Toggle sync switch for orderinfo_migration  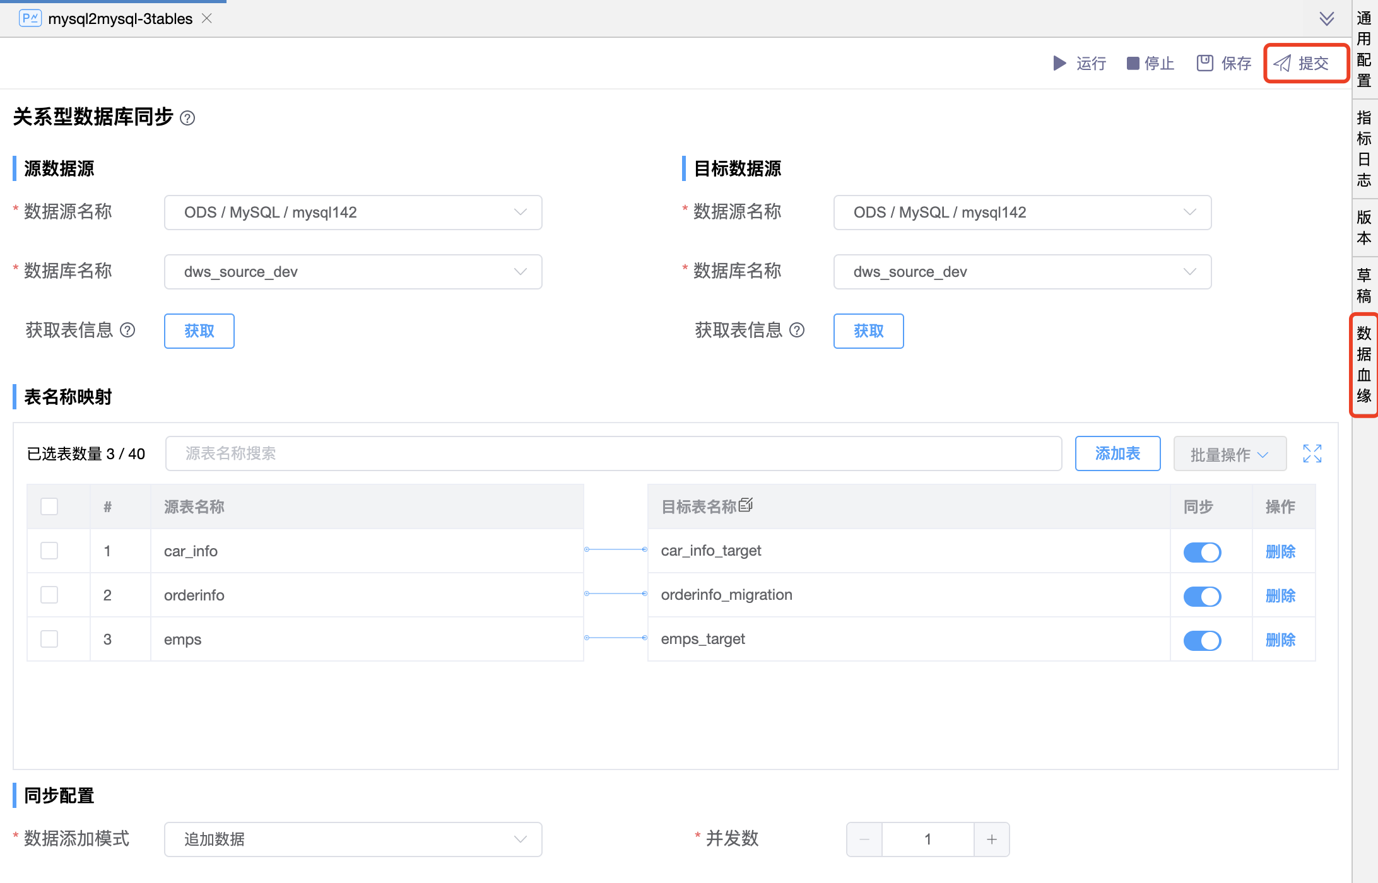point(1201,596)
